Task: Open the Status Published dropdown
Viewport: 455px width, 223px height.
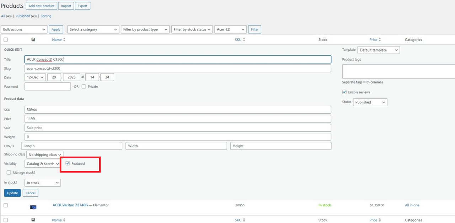Action: 370,102
